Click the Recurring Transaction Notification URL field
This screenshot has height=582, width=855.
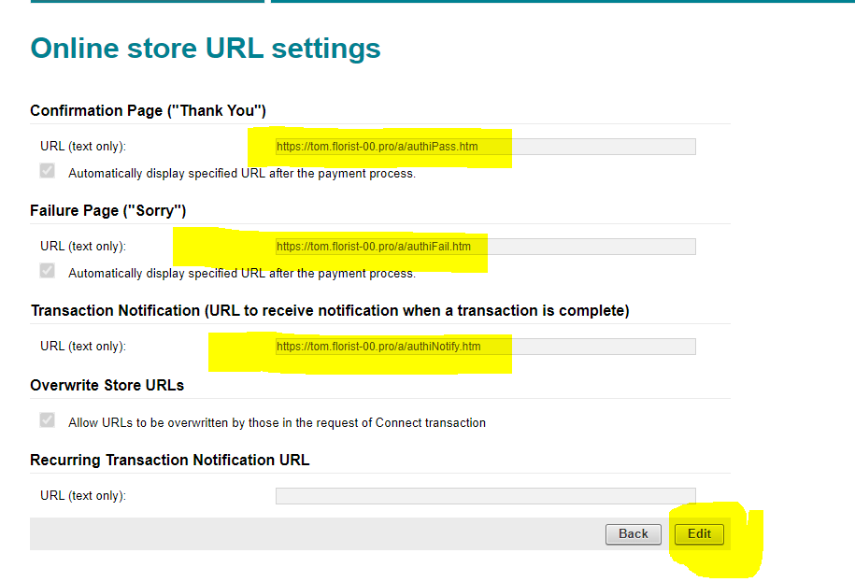(485, 496)
